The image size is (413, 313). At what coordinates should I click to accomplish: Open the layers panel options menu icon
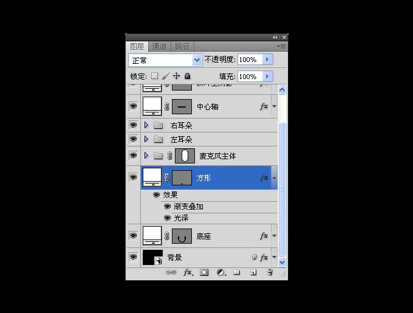point(282,47)
